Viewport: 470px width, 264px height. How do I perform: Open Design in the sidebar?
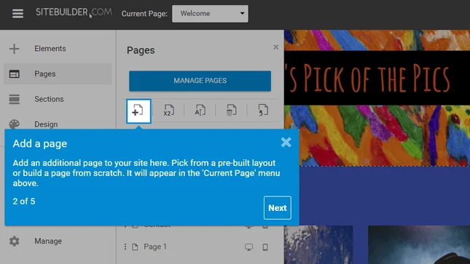[x=46, y=124]
